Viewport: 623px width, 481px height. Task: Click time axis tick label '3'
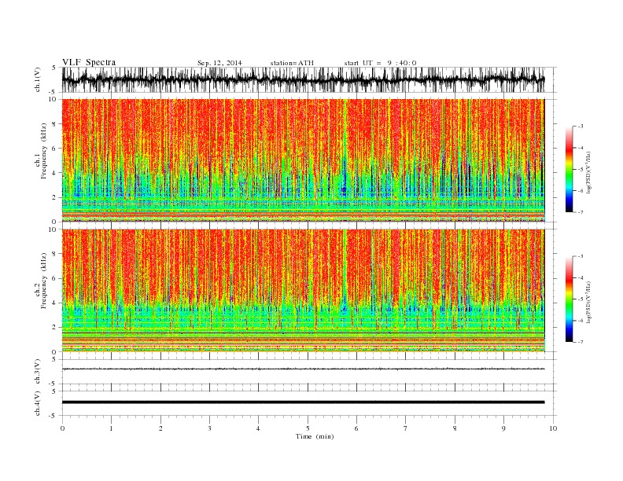(x=209, y=428)
